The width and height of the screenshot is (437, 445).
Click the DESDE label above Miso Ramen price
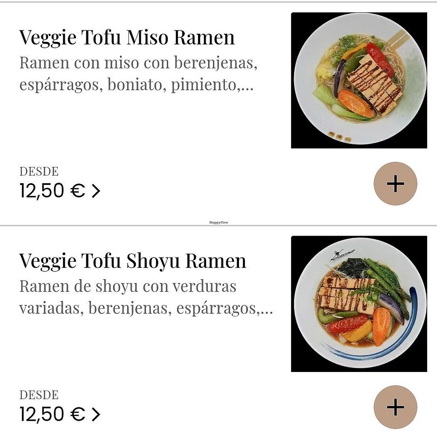coord(39,172)
